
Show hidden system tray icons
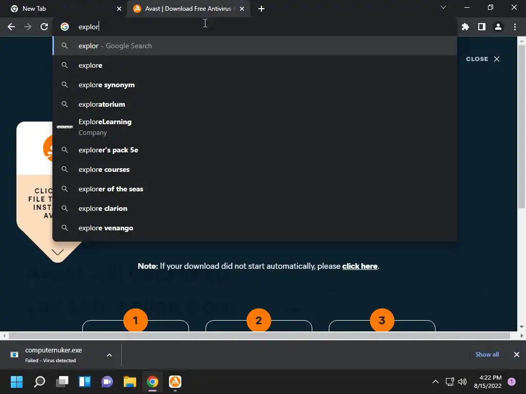pos(436,382)
